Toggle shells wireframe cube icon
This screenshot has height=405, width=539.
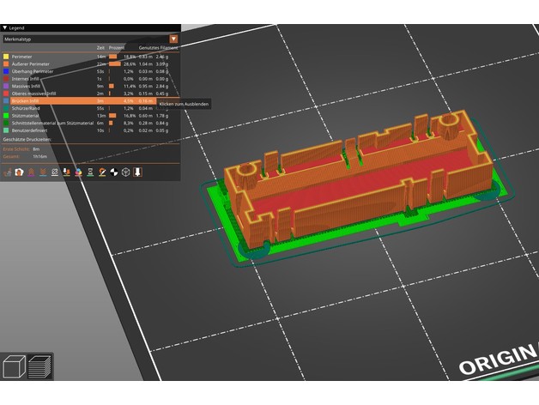(124, 172)
